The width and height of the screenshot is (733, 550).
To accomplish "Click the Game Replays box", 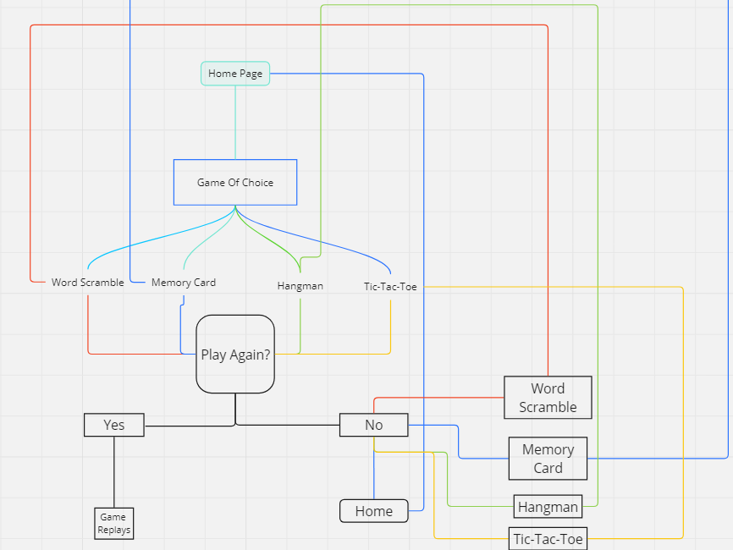I will 113,523.
